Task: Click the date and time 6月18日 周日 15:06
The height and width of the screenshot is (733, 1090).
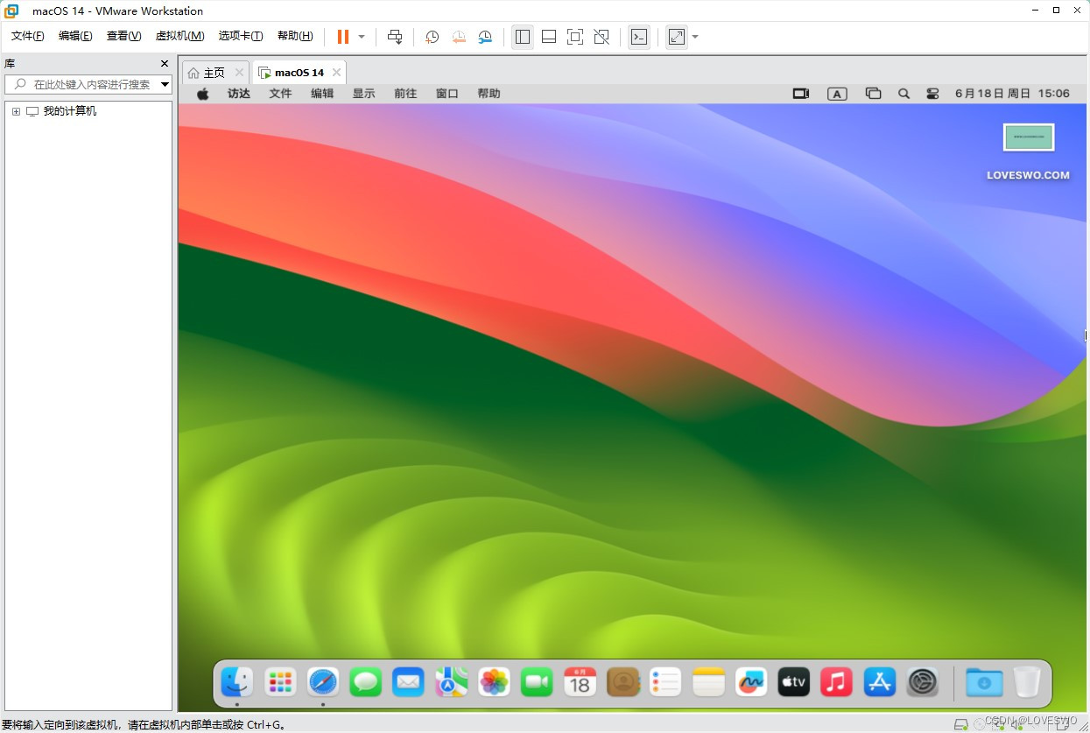Action: click(x=1012, y=94)
